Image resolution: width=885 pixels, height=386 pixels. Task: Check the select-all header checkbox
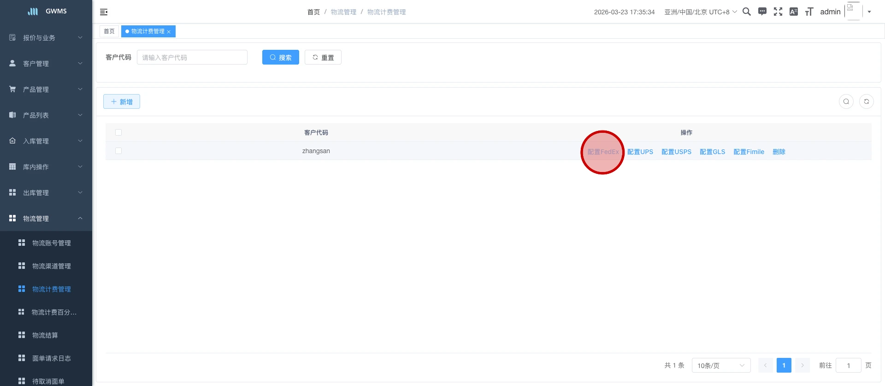pyautogui.click(x=118, y=132)
